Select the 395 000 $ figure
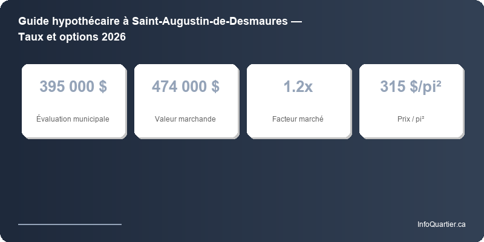 pos(73,87)
